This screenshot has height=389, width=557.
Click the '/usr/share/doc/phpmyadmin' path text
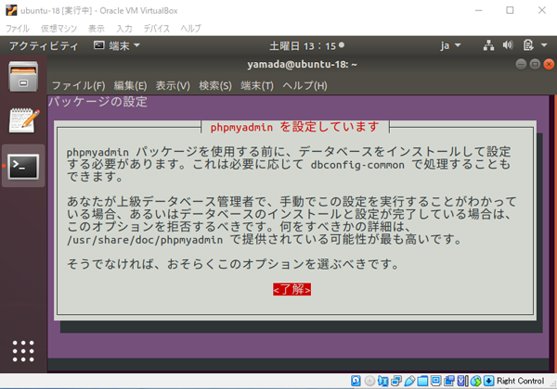145,240
